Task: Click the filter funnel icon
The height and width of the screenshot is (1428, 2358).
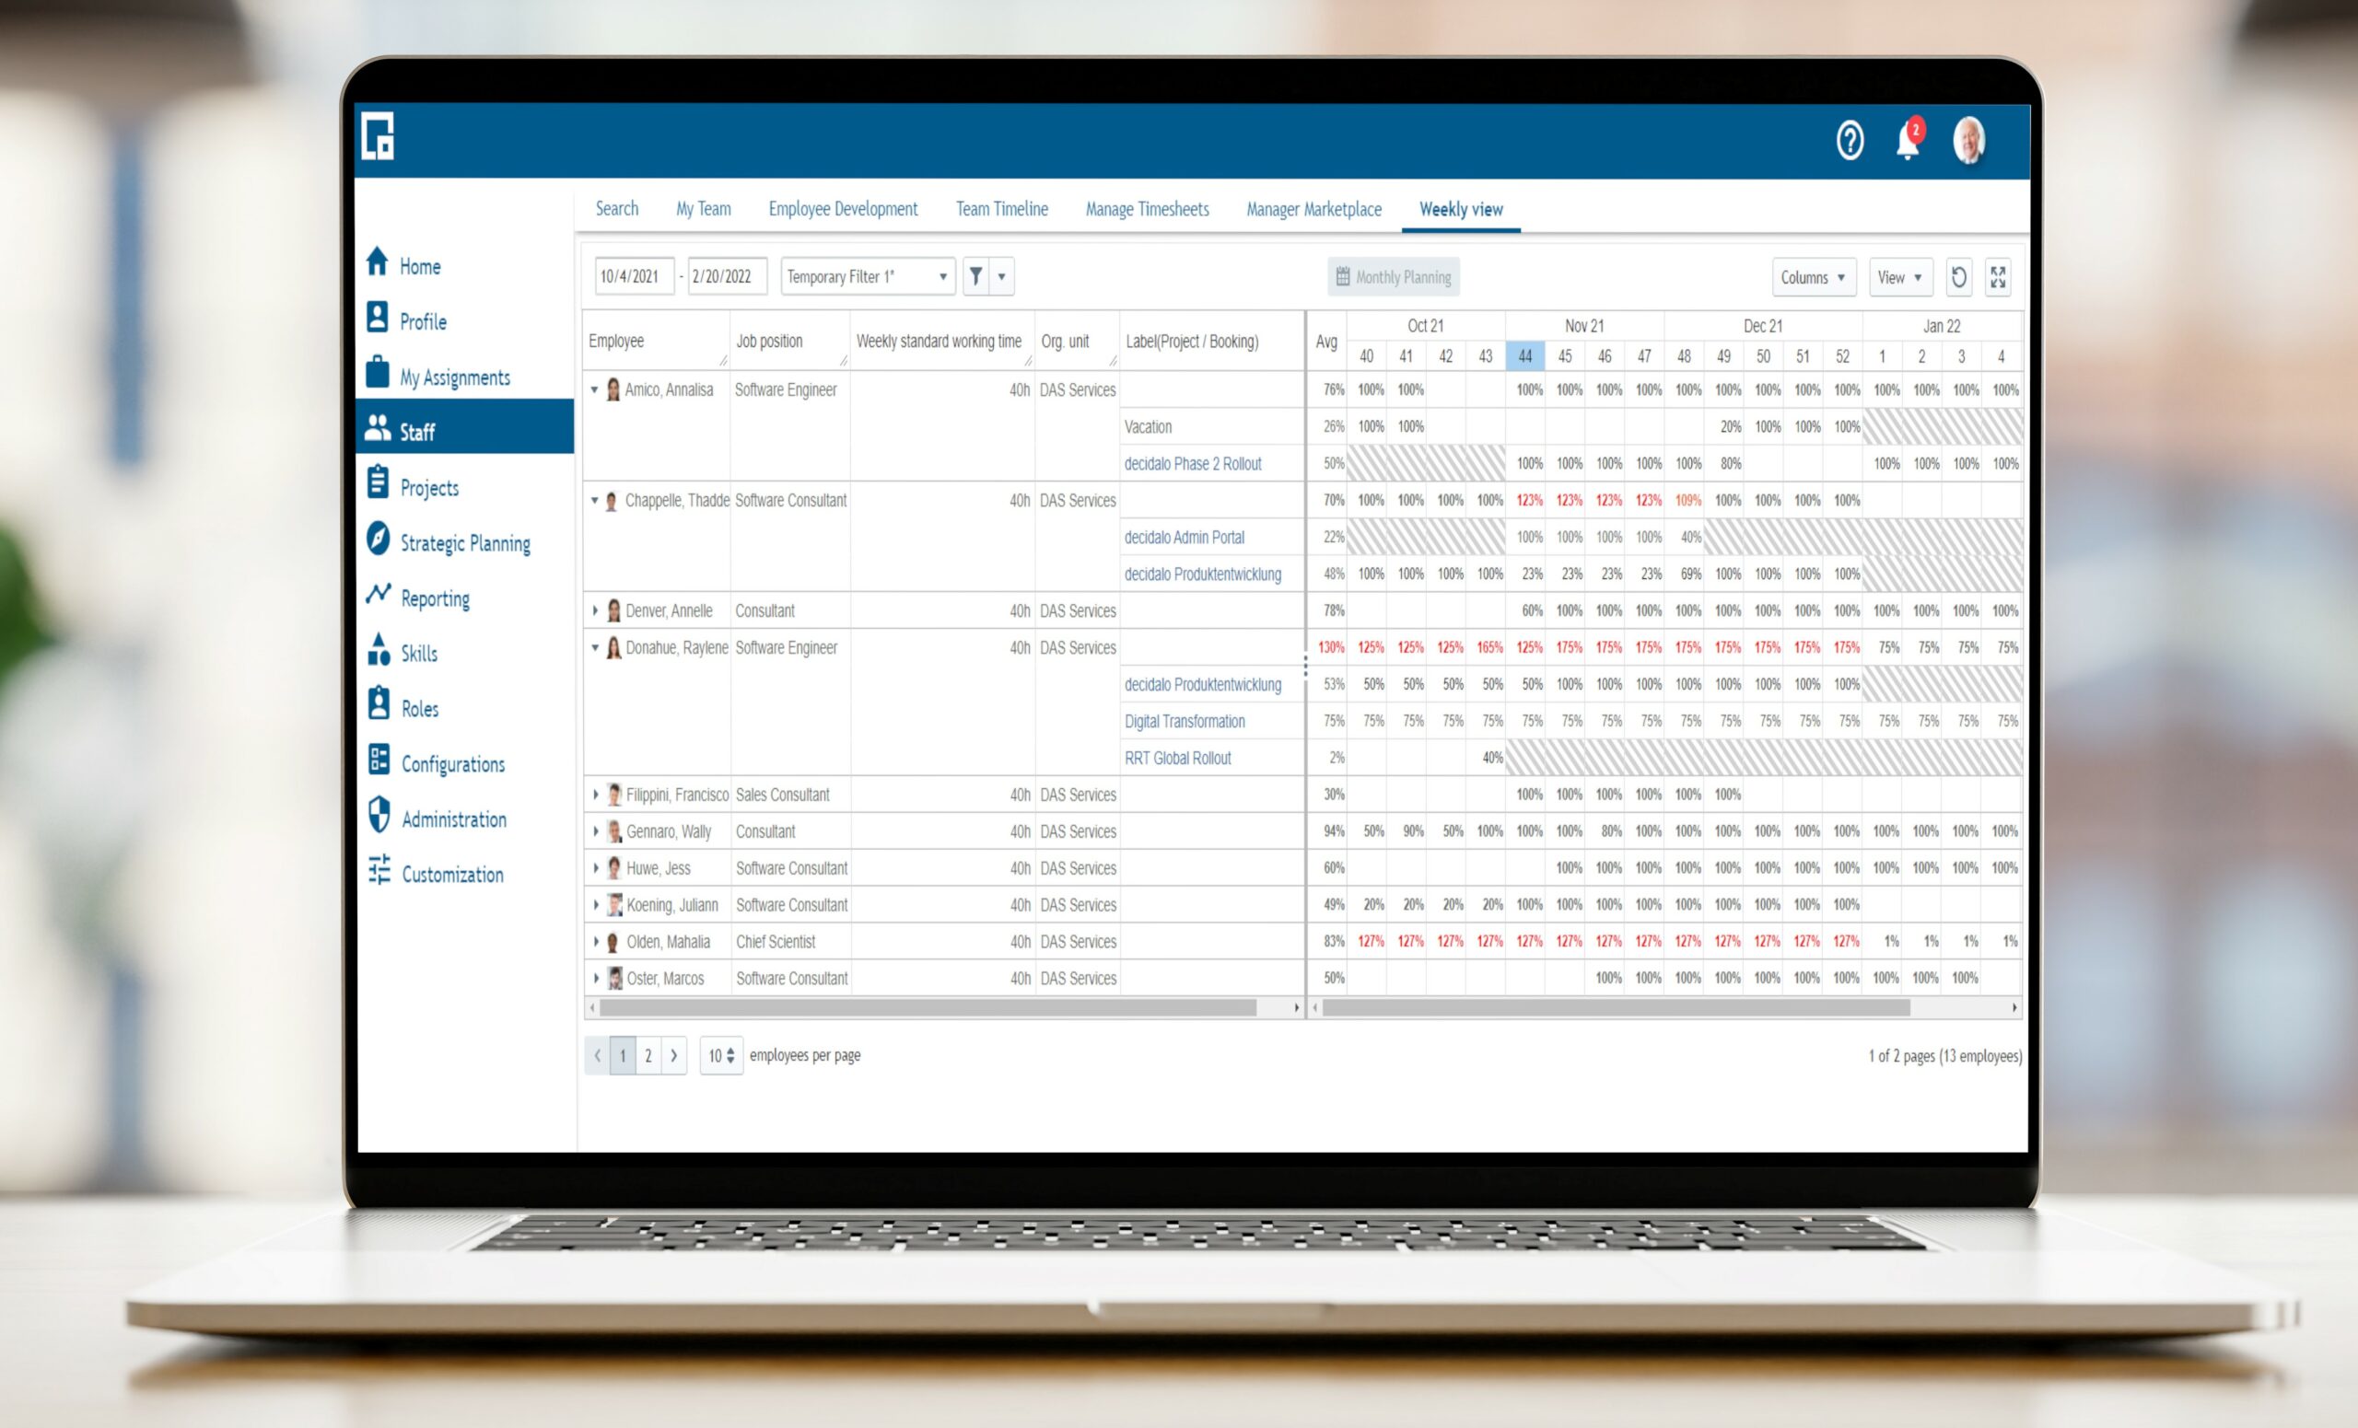Action: click(x=975, y=276)
